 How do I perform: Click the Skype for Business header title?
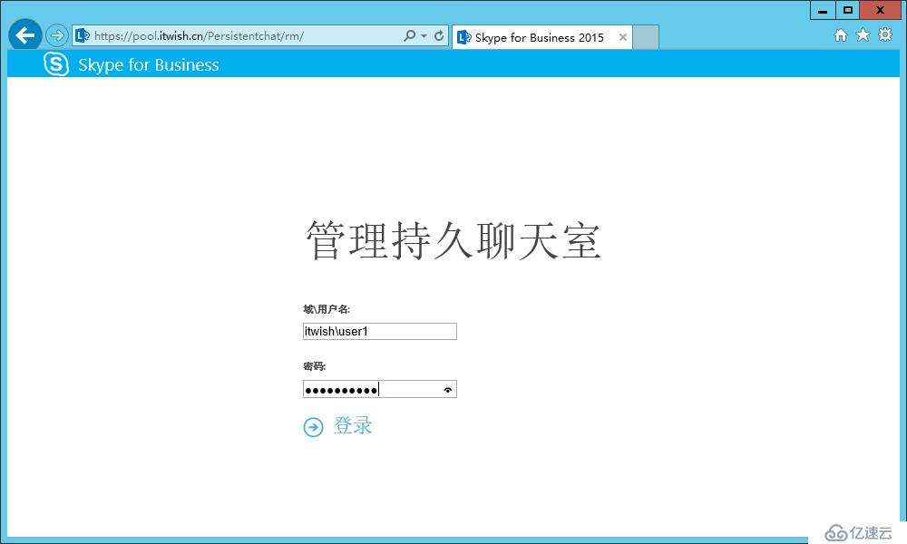[x=149, y=64]
